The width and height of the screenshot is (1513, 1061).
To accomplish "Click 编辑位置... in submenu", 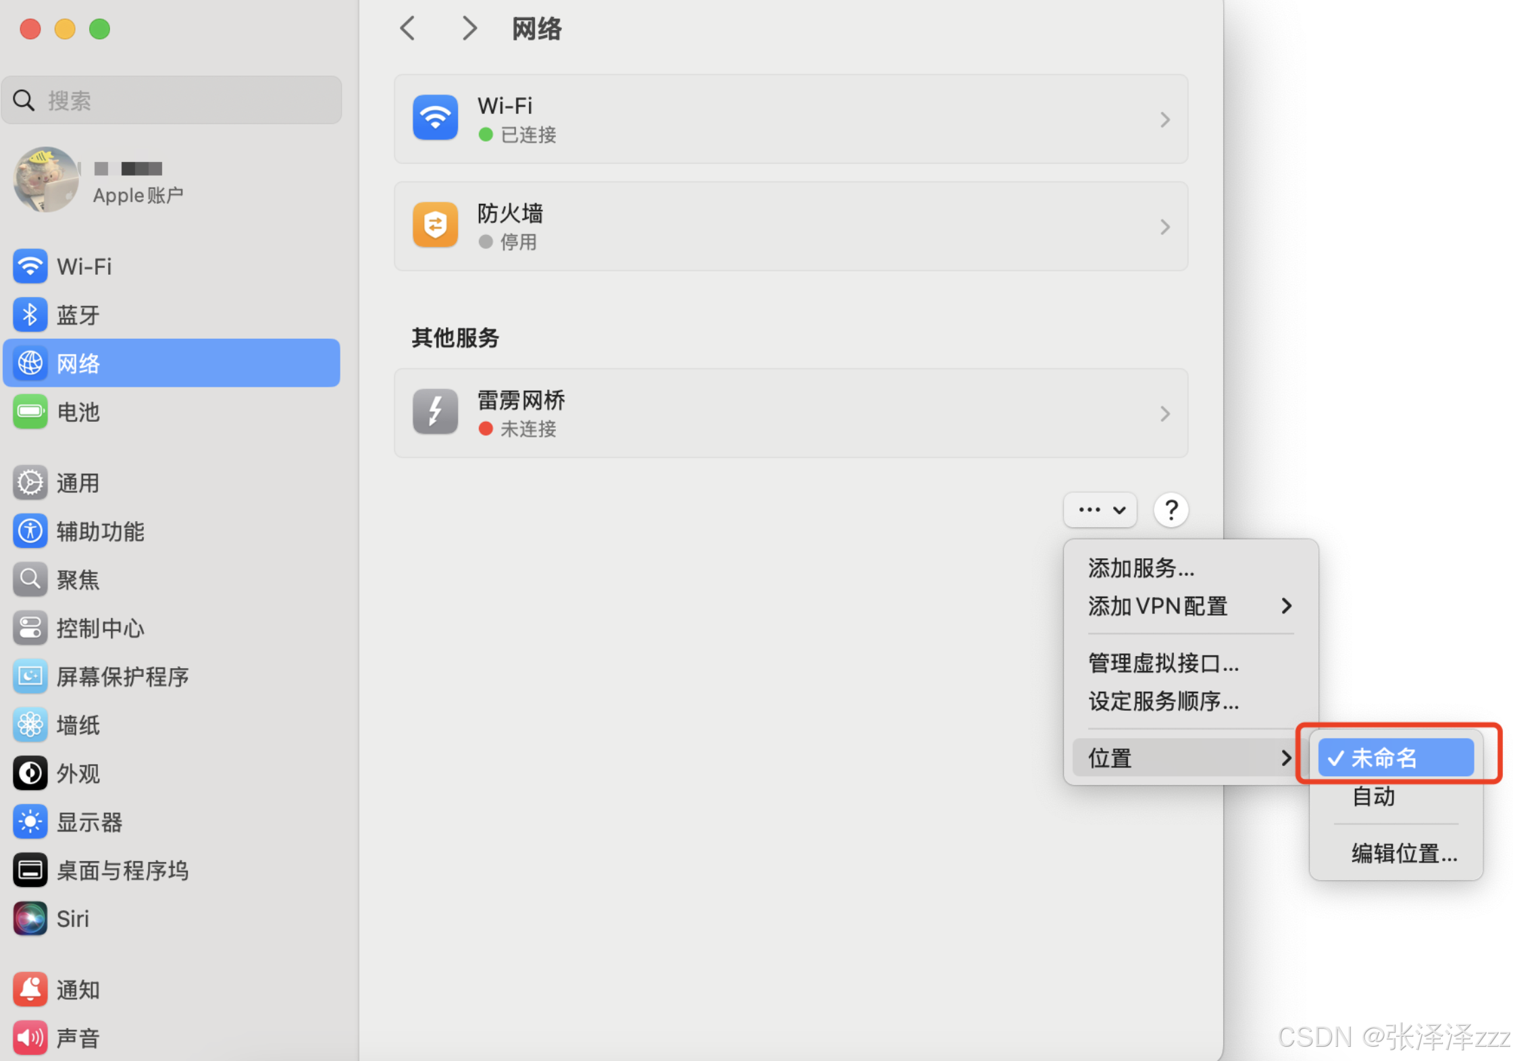I will 1404,853.
